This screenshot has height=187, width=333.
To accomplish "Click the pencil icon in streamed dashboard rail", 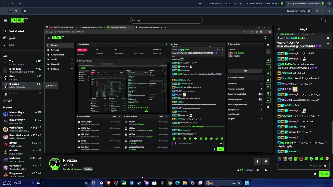I will tap(268, 51).
